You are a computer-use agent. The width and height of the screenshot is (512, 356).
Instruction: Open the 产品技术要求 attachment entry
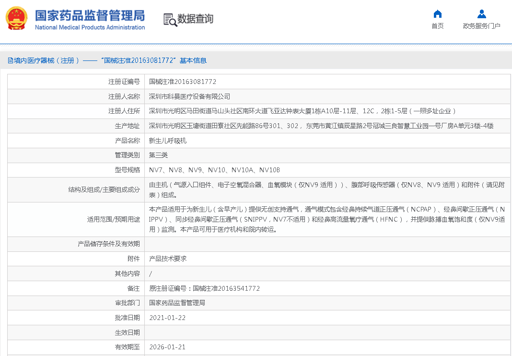(x=168, y=259)
